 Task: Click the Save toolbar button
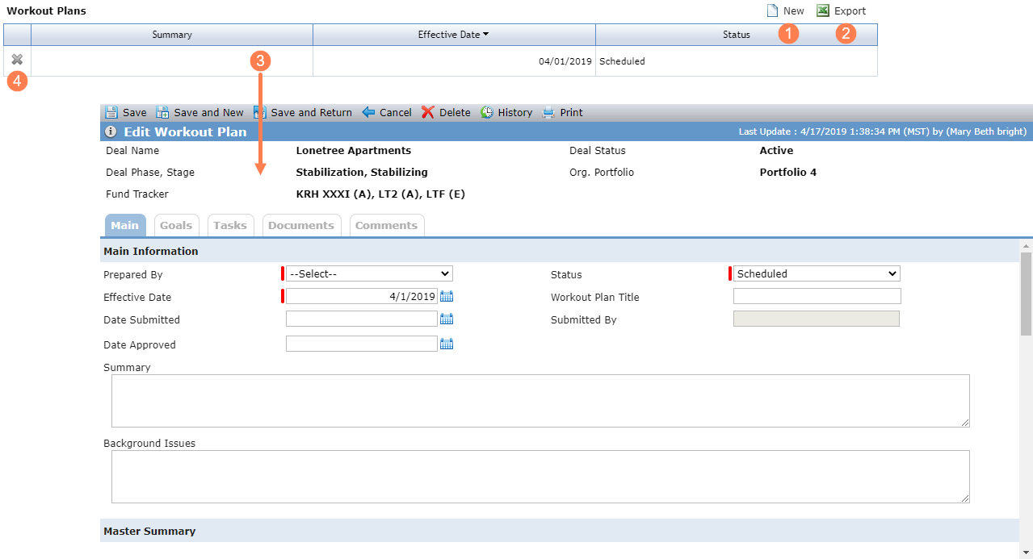125,112
